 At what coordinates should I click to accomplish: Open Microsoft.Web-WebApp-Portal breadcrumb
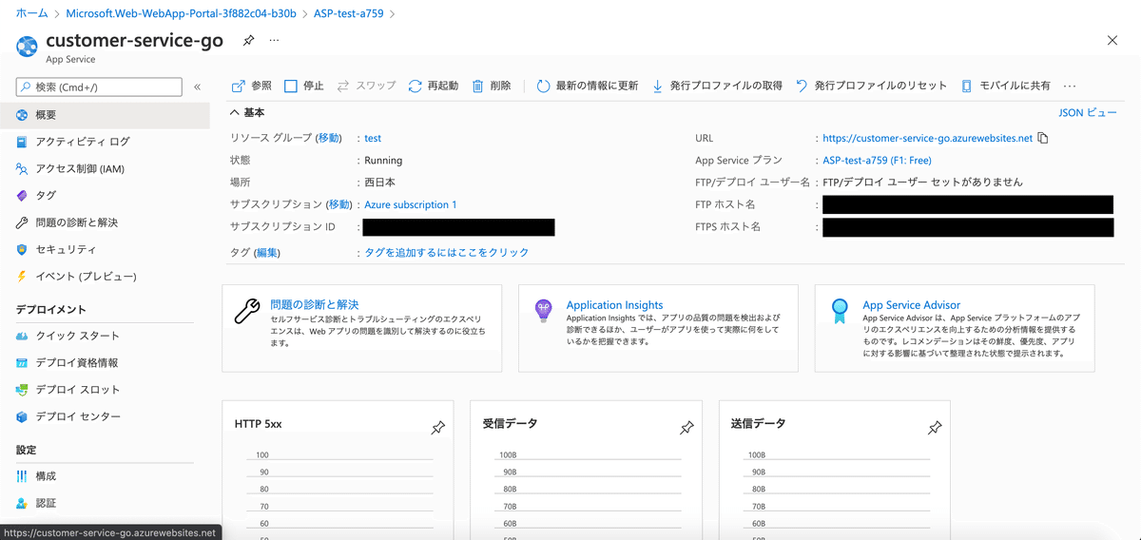(181, 14)
